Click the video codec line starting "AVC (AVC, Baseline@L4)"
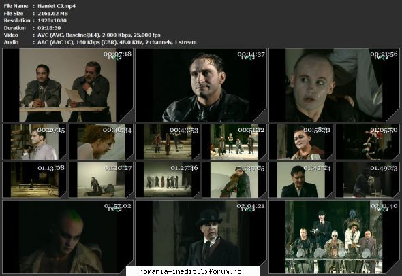This screenshot has height=276, width=402. (x=99, y=35)
